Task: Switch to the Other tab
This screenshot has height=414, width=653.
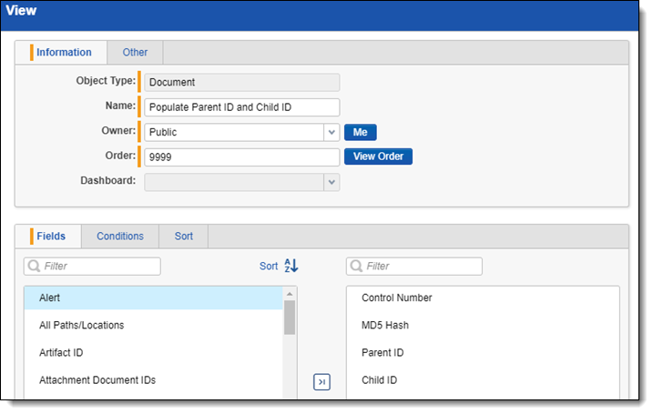Action: pyautogui.click(x=135, y=53)
